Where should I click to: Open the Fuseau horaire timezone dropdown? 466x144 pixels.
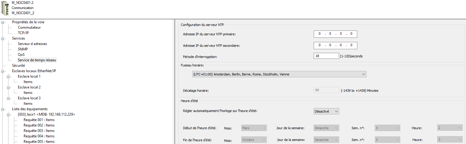point(279,74)
